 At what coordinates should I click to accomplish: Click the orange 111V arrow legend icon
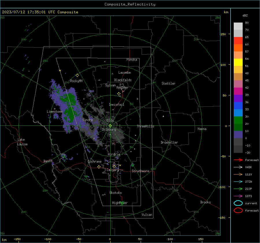coord(238,174)
